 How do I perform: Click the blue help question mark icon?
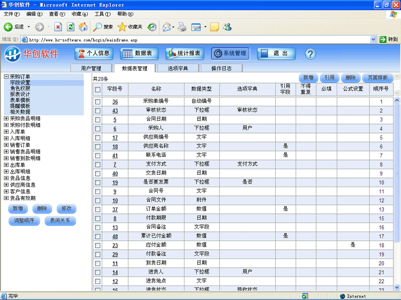[310, 53]
